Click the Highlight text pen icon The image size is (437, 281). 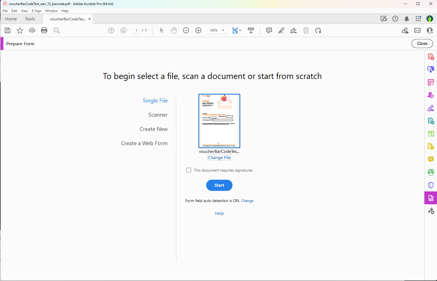point(281,30)
